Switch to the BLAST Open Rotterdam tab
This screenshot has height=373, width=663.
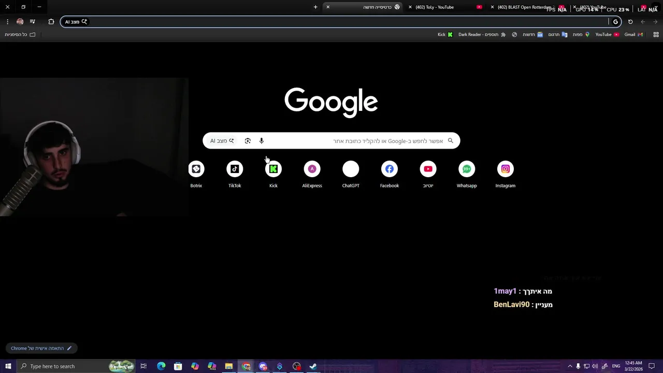(527, 7)
